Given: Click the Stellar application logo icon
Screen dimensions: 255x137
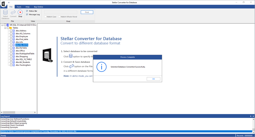Looking at the screenshot, I should click(x=3, y=4).
